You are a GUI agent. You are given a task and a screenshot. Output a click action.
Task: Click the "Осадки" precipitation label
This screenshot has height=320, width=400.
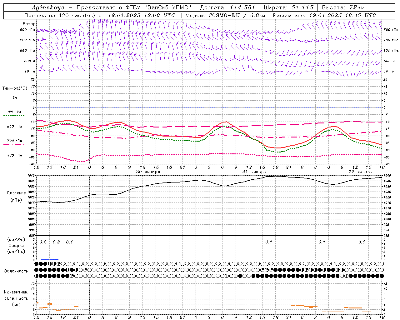click(16, 246)
